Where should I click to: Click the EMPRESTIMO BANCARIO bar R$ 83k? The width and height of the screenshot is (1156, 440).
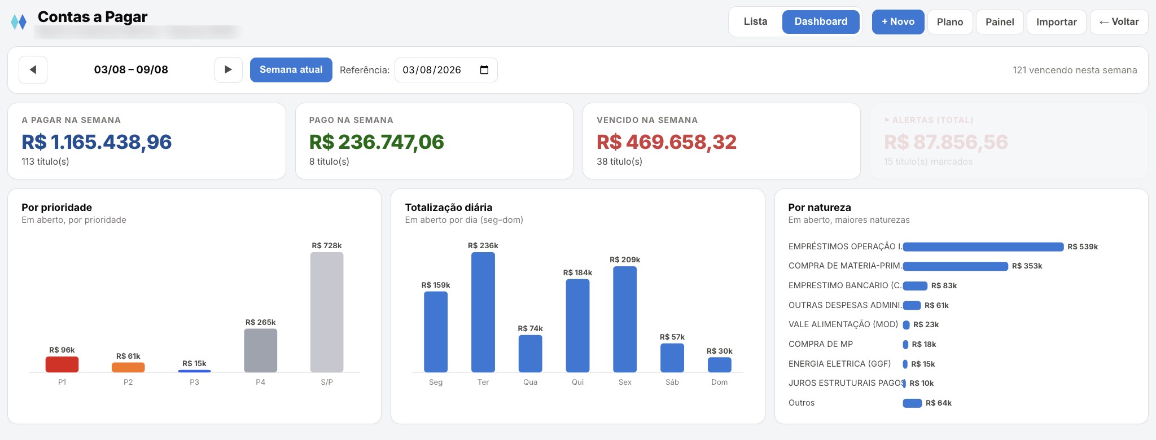coord(915,286)
